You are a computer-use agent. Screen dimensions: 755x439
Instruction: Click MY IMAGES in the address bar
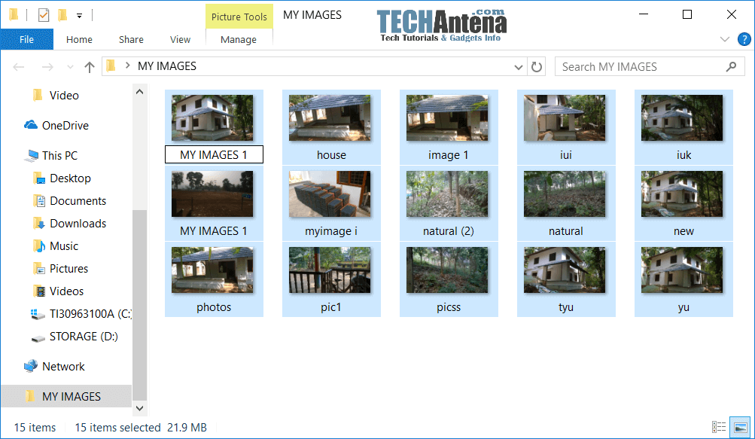point(167,66)
